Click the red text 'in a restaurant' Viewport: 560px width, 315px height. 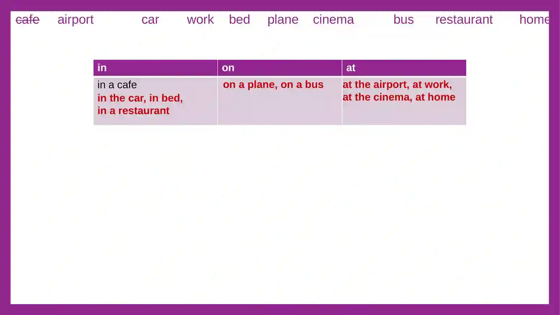133,111
